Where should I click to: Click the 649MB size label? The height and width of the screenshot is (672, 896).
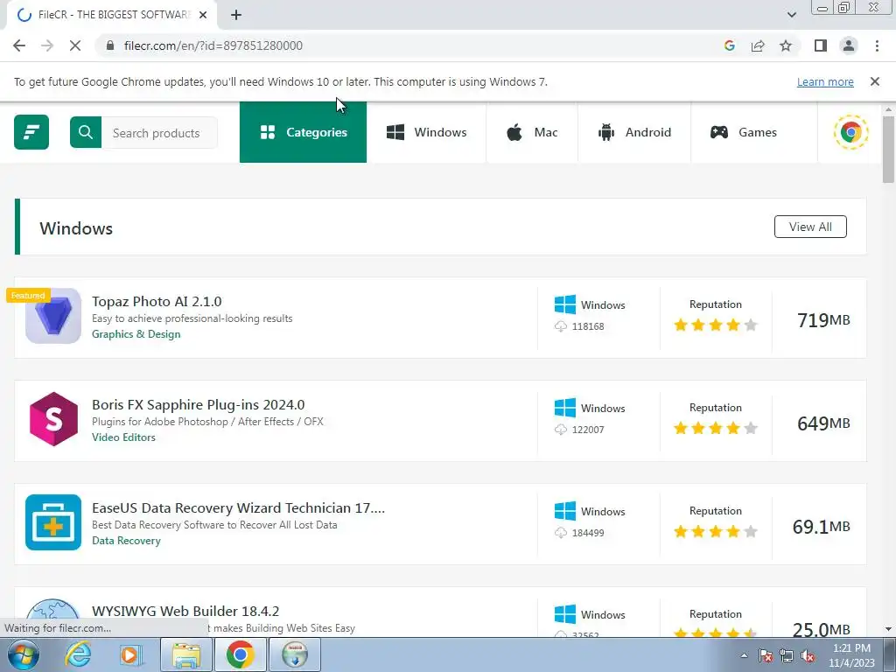click(x=823, y=423)
